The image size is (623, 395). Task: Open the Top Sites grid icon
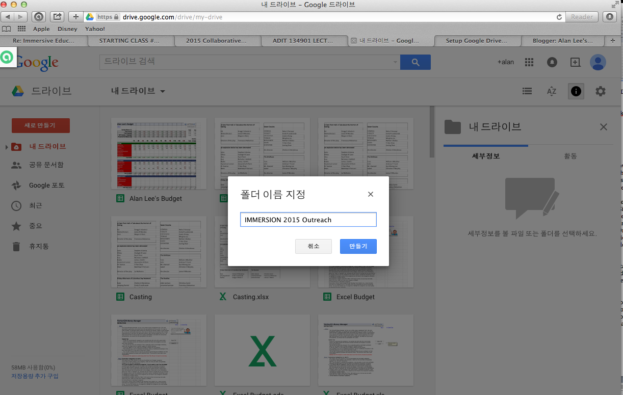(x=21, y=29)
